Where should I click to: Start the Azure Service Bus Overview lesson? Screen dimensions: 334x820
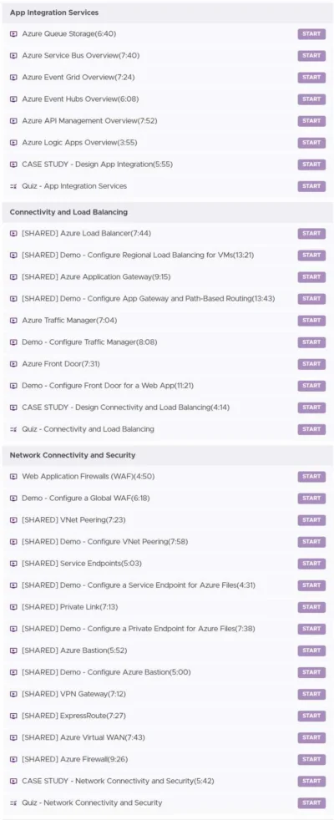[x=311, y=56]
